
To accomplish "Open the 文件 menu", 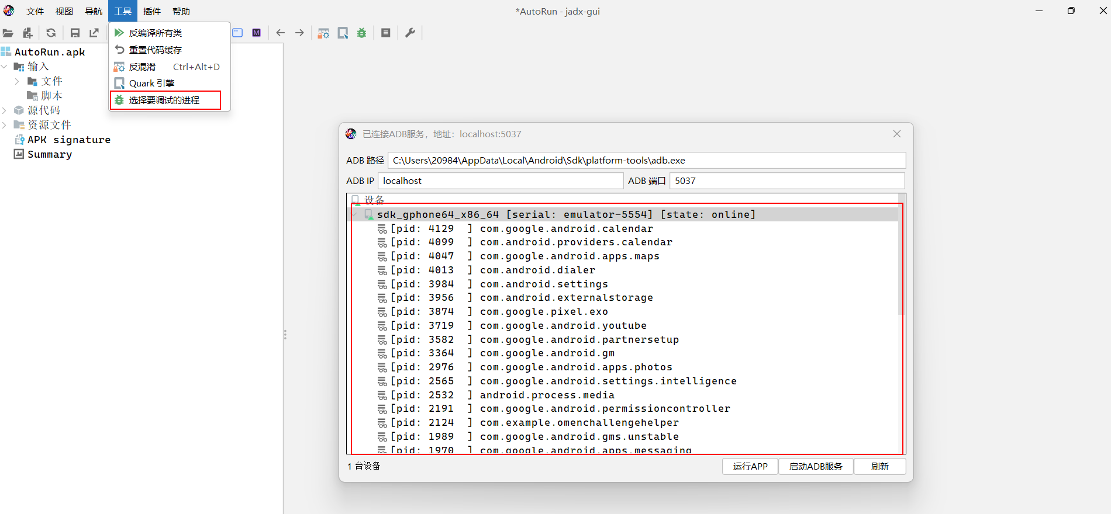I will tap(35, 11).
